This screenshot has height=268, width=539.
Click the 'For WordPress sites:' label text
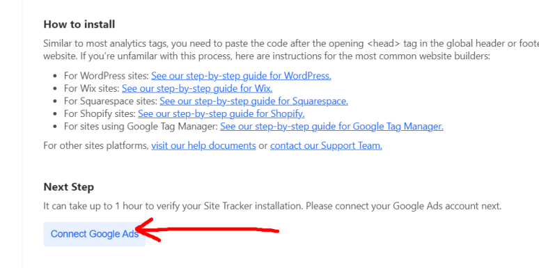107,76
